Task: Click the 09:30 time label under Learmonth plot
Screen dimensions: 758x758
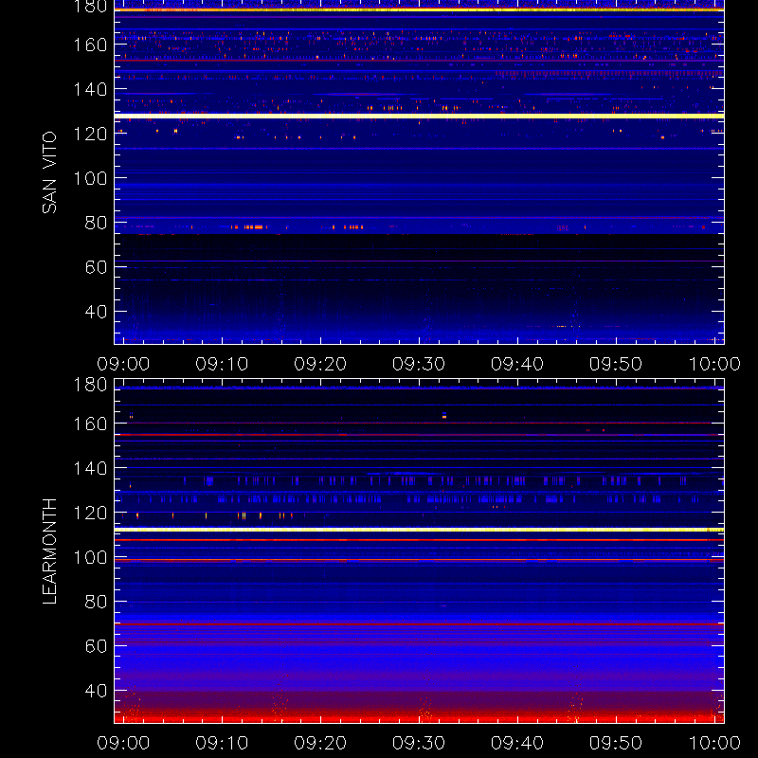Action: tap(419, 743)
